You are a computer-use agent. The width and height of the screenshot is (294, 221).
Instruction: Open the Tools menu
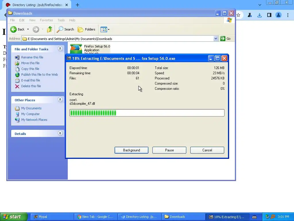pos(61,20)
